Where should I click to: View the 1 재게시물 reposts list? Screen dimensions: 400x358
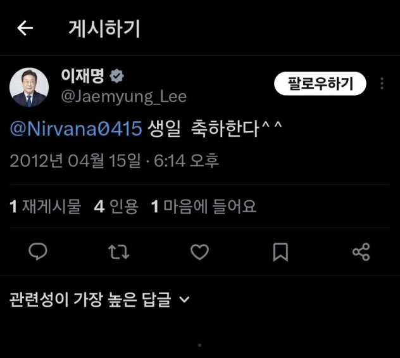point(46,207)
